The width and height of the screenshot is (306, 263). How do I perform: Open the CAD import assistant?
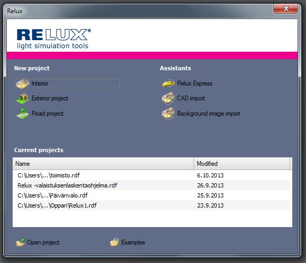click(183, 98)
